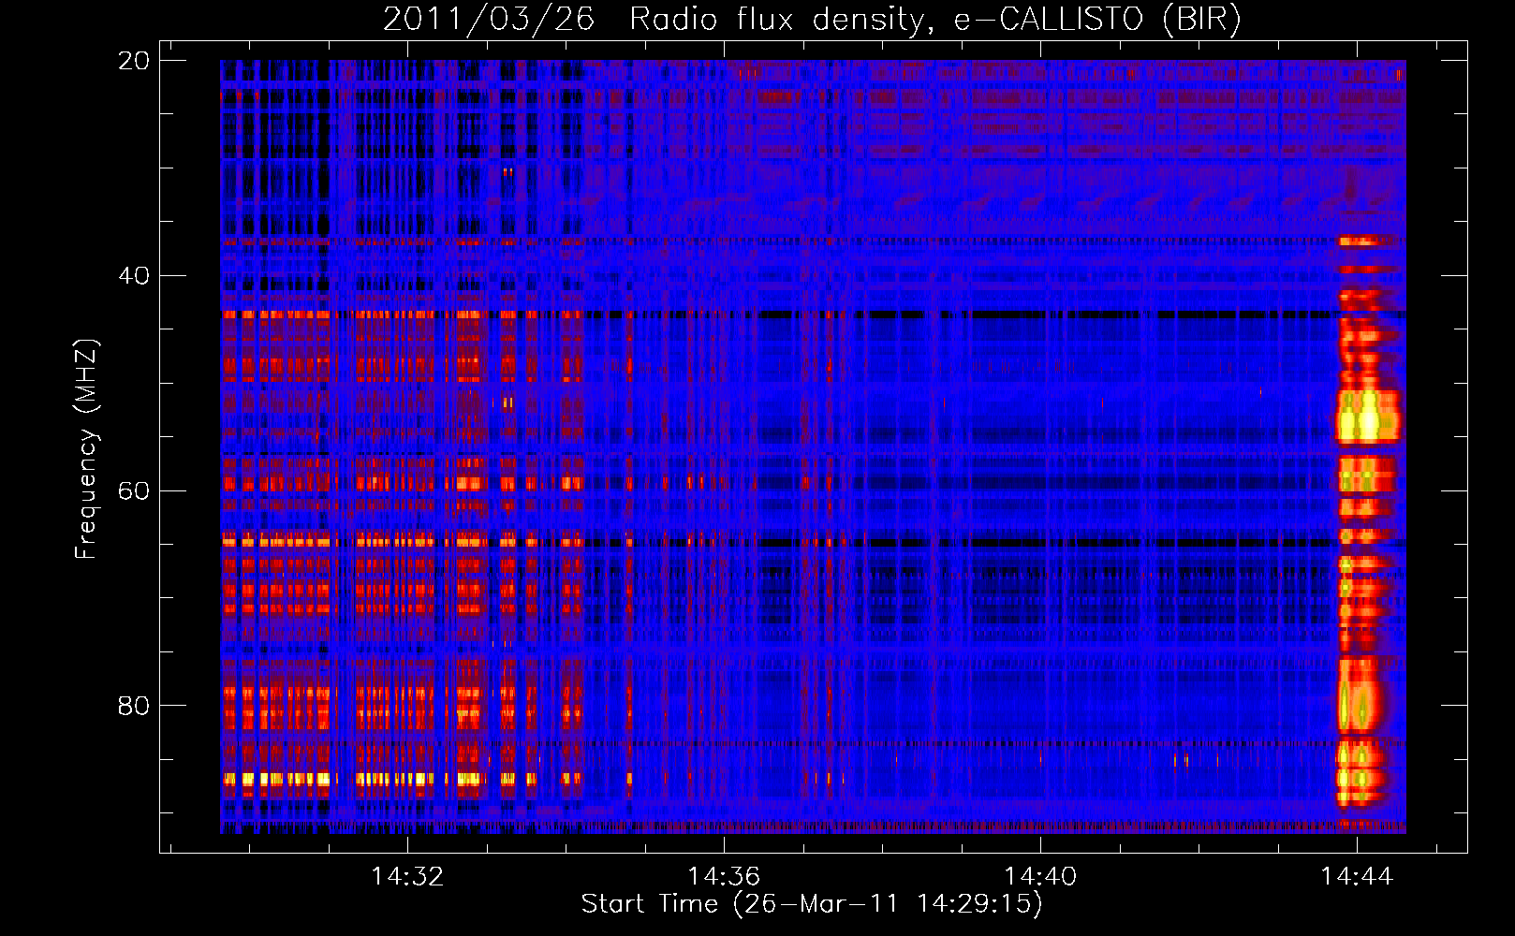Viewport: 1515px width, 936px height.
Task: Click the 'Frequency (MHZ)' y-axis label
Action: click(x=85, y=449)
